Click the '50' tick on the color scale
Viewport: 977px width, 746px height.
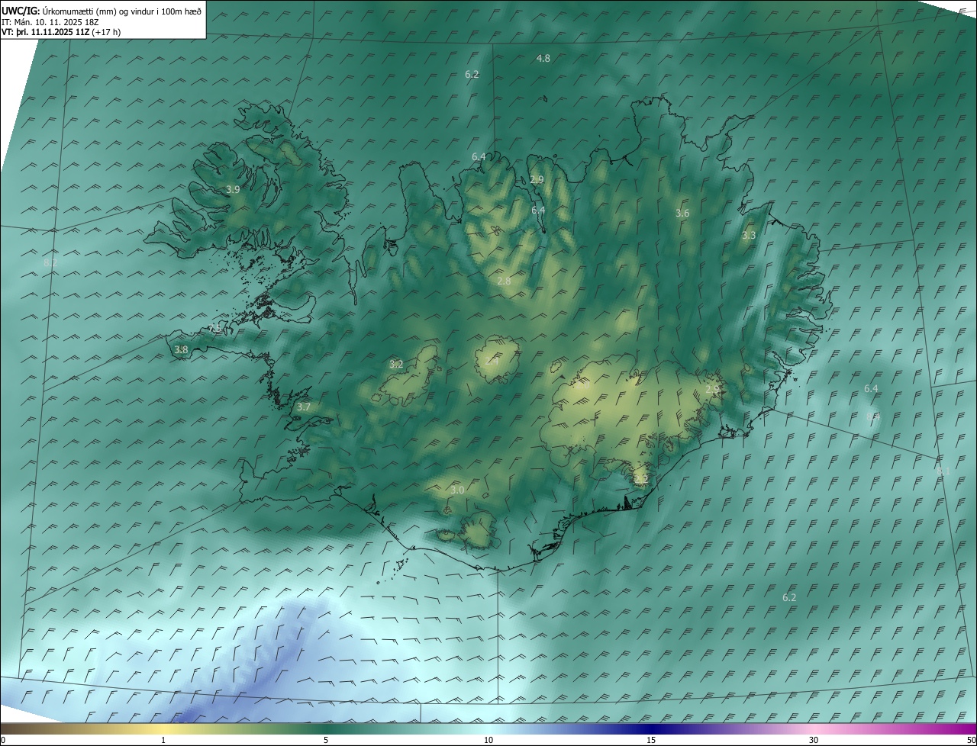970,740
